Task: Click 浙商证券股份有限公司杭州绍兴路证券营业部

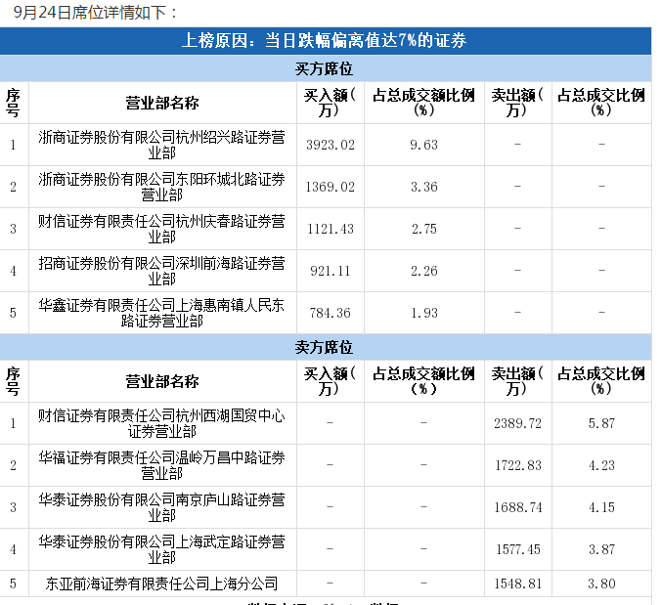Action: point(162,145)
